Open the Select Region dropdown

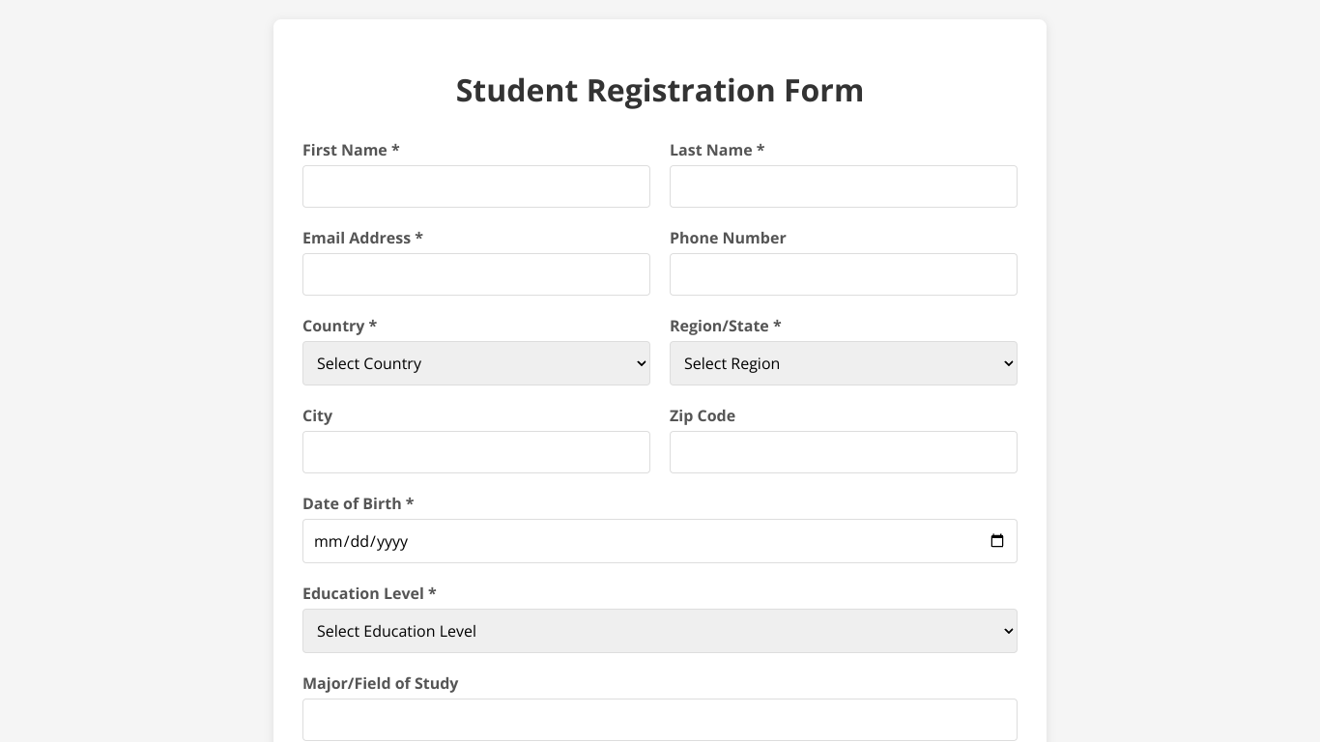pos(843,363)
